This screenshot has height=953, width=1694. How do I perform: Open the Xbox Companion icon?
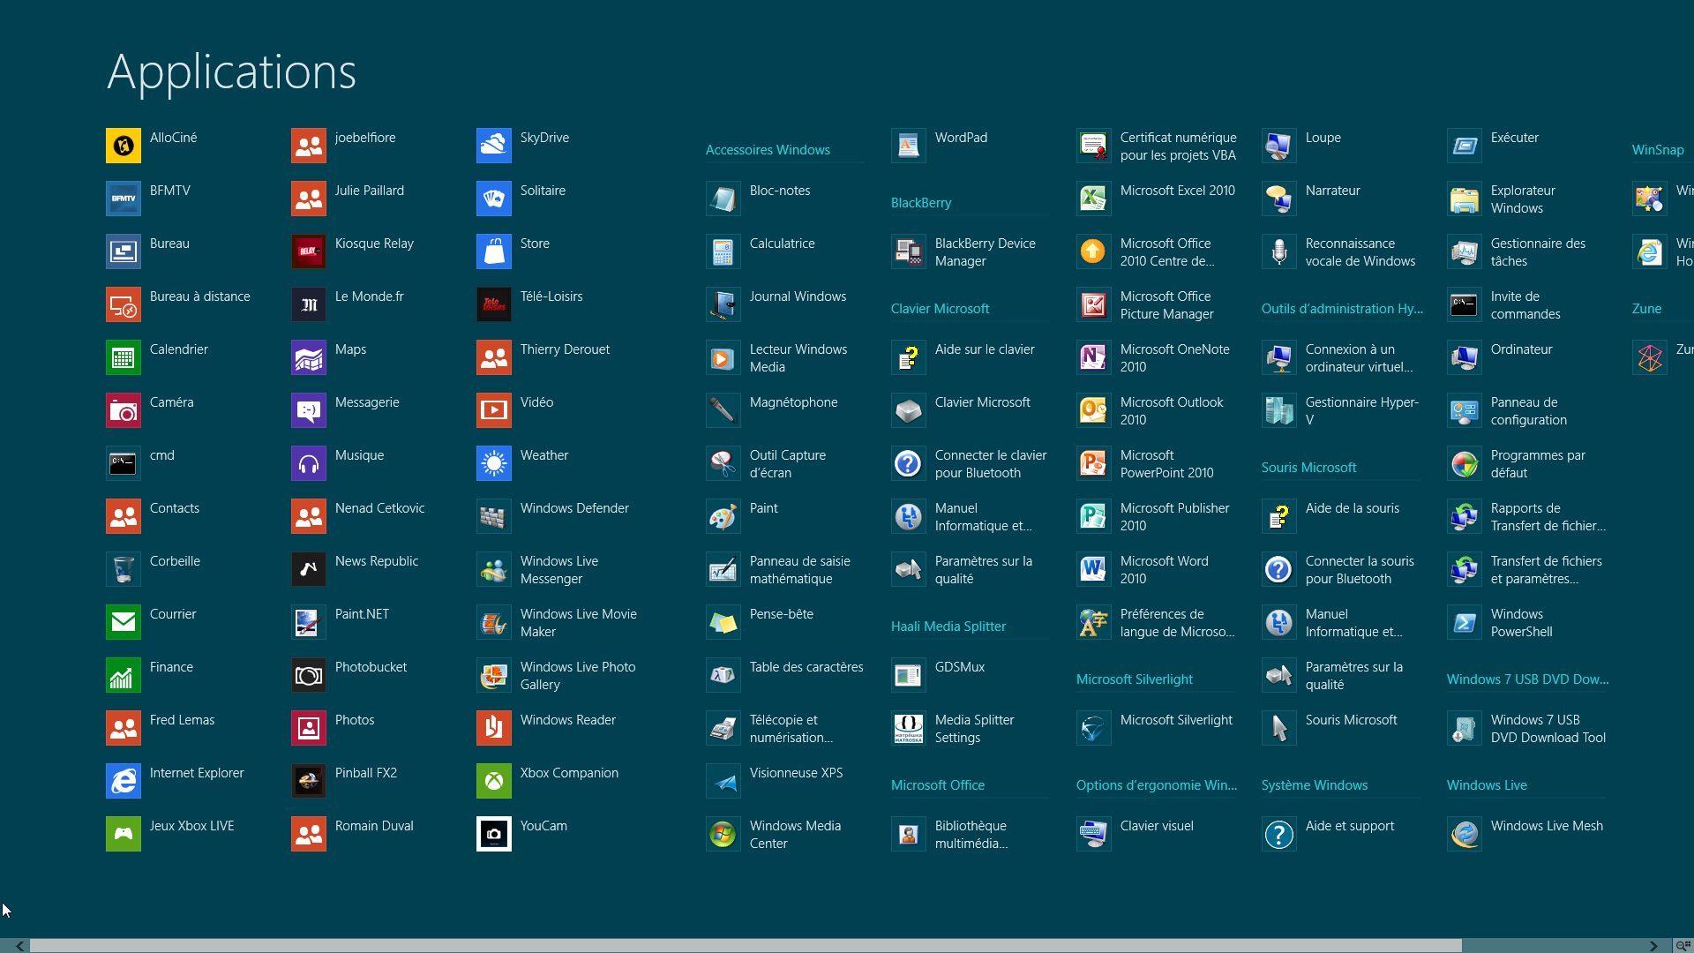494,781
